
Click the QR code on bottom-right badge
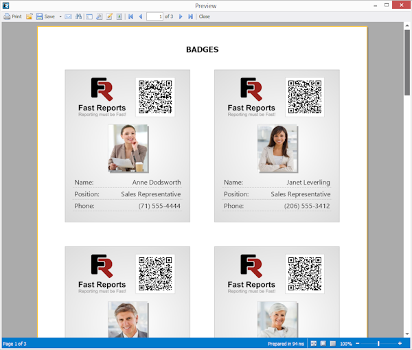305,274
